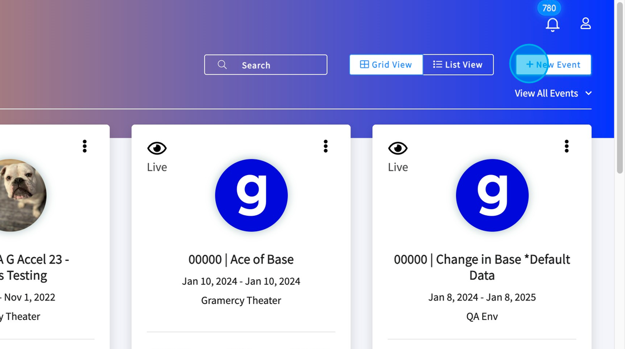Open three-dot menu on Ace of Base card

[326, 146]
